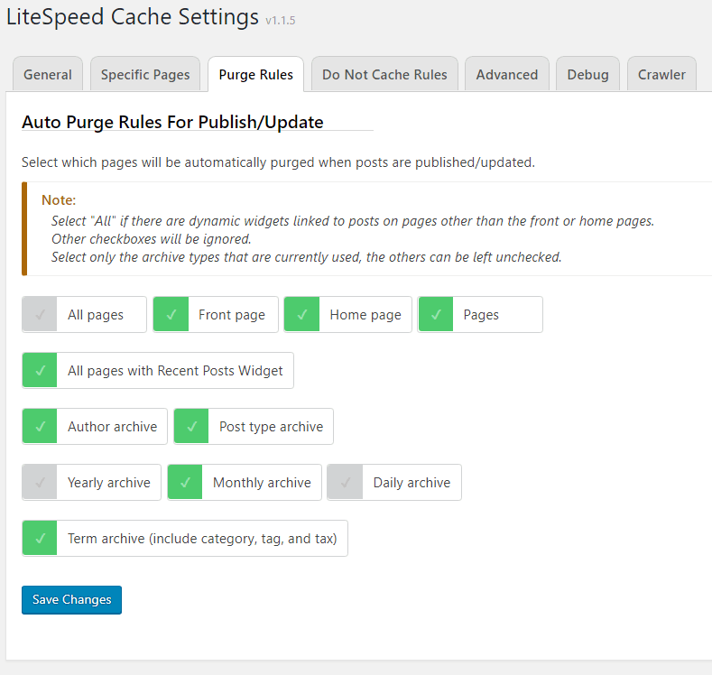Open the Specific Pages tab
Screen dimensions: 712x675
coord(145,75)
